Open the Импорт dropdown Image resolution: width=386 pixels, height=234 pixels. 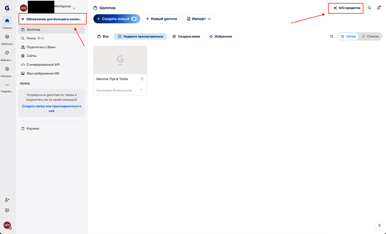(x=199, y=19)
